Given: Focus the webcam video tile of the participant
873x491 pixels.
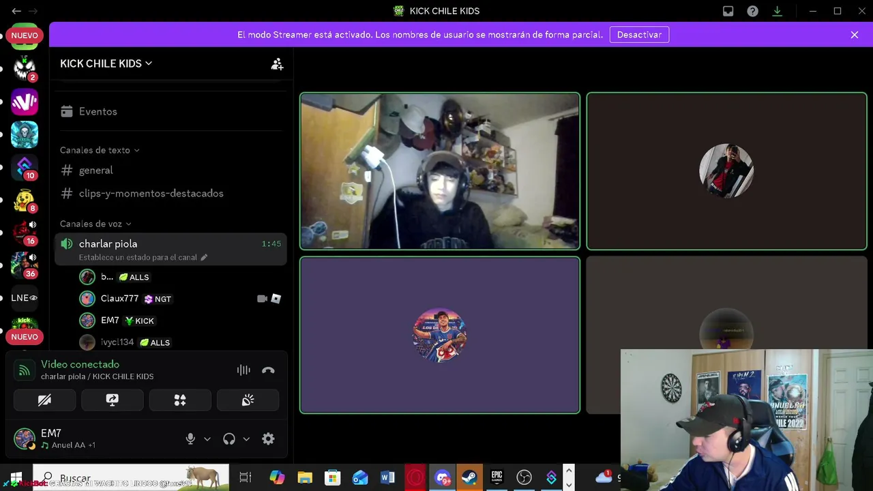Looking at the screenshot, I should [440, 171].
